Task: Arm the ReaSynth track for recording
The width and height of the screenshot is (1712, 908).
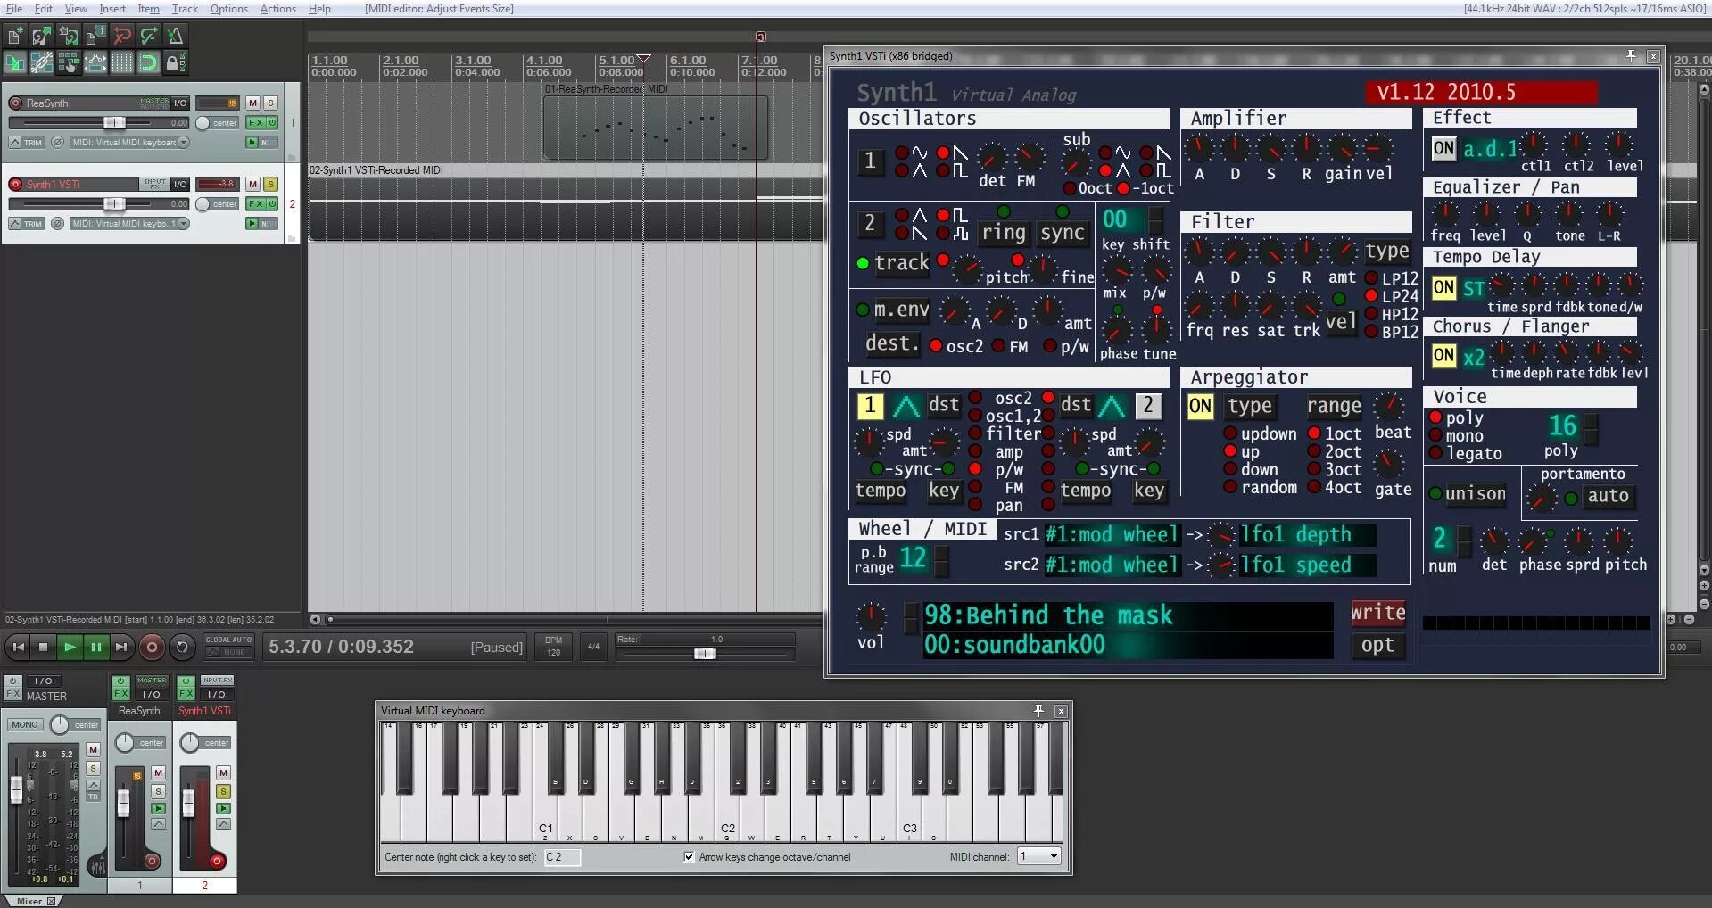Action: [15, 103]
